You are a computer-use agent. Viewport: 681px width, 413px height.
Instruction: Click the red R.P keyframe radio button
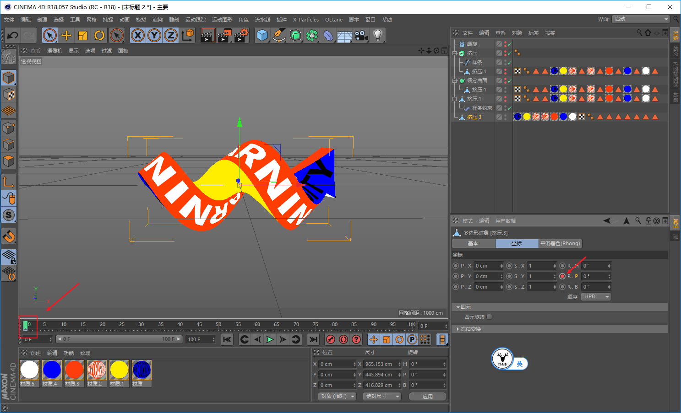562,276
